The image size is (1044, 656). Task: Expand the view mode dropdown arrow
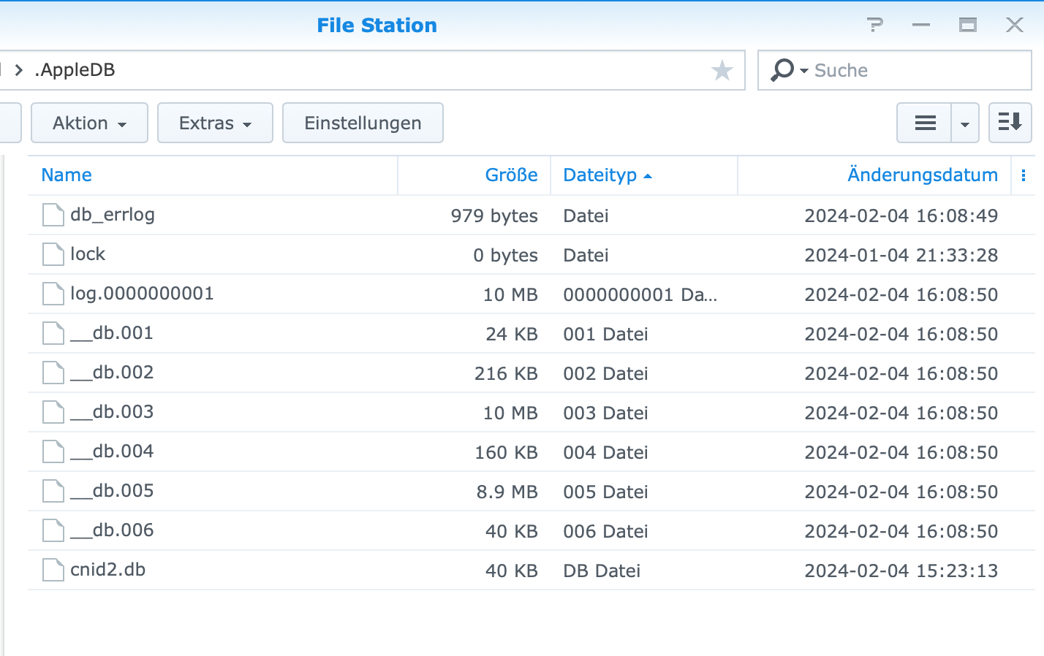click(x=965, y=123)
